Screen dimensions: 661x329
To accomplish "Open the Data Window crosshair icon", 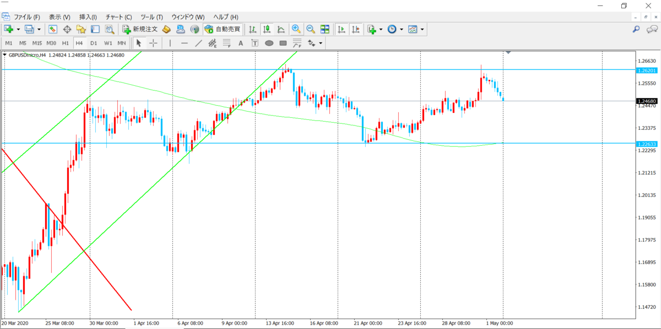I will [67, 29].
